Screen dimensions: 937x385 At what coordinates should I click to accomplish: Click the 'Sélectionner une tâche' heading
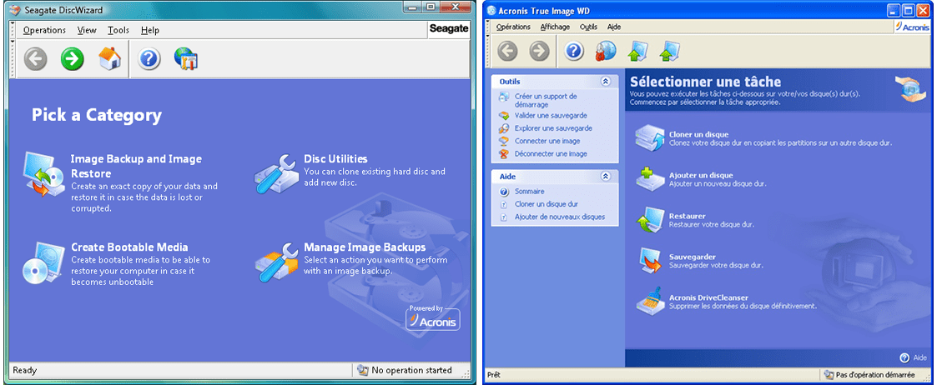706,81
